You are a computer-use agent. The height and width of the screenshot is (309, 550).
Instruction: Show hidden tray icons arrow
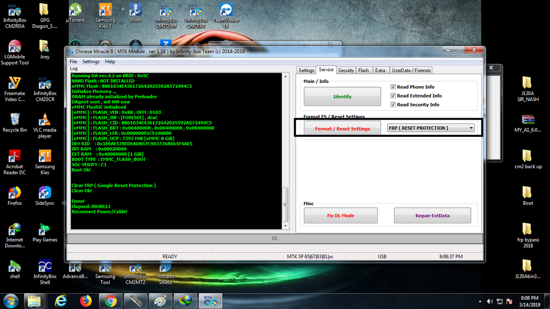480,301
